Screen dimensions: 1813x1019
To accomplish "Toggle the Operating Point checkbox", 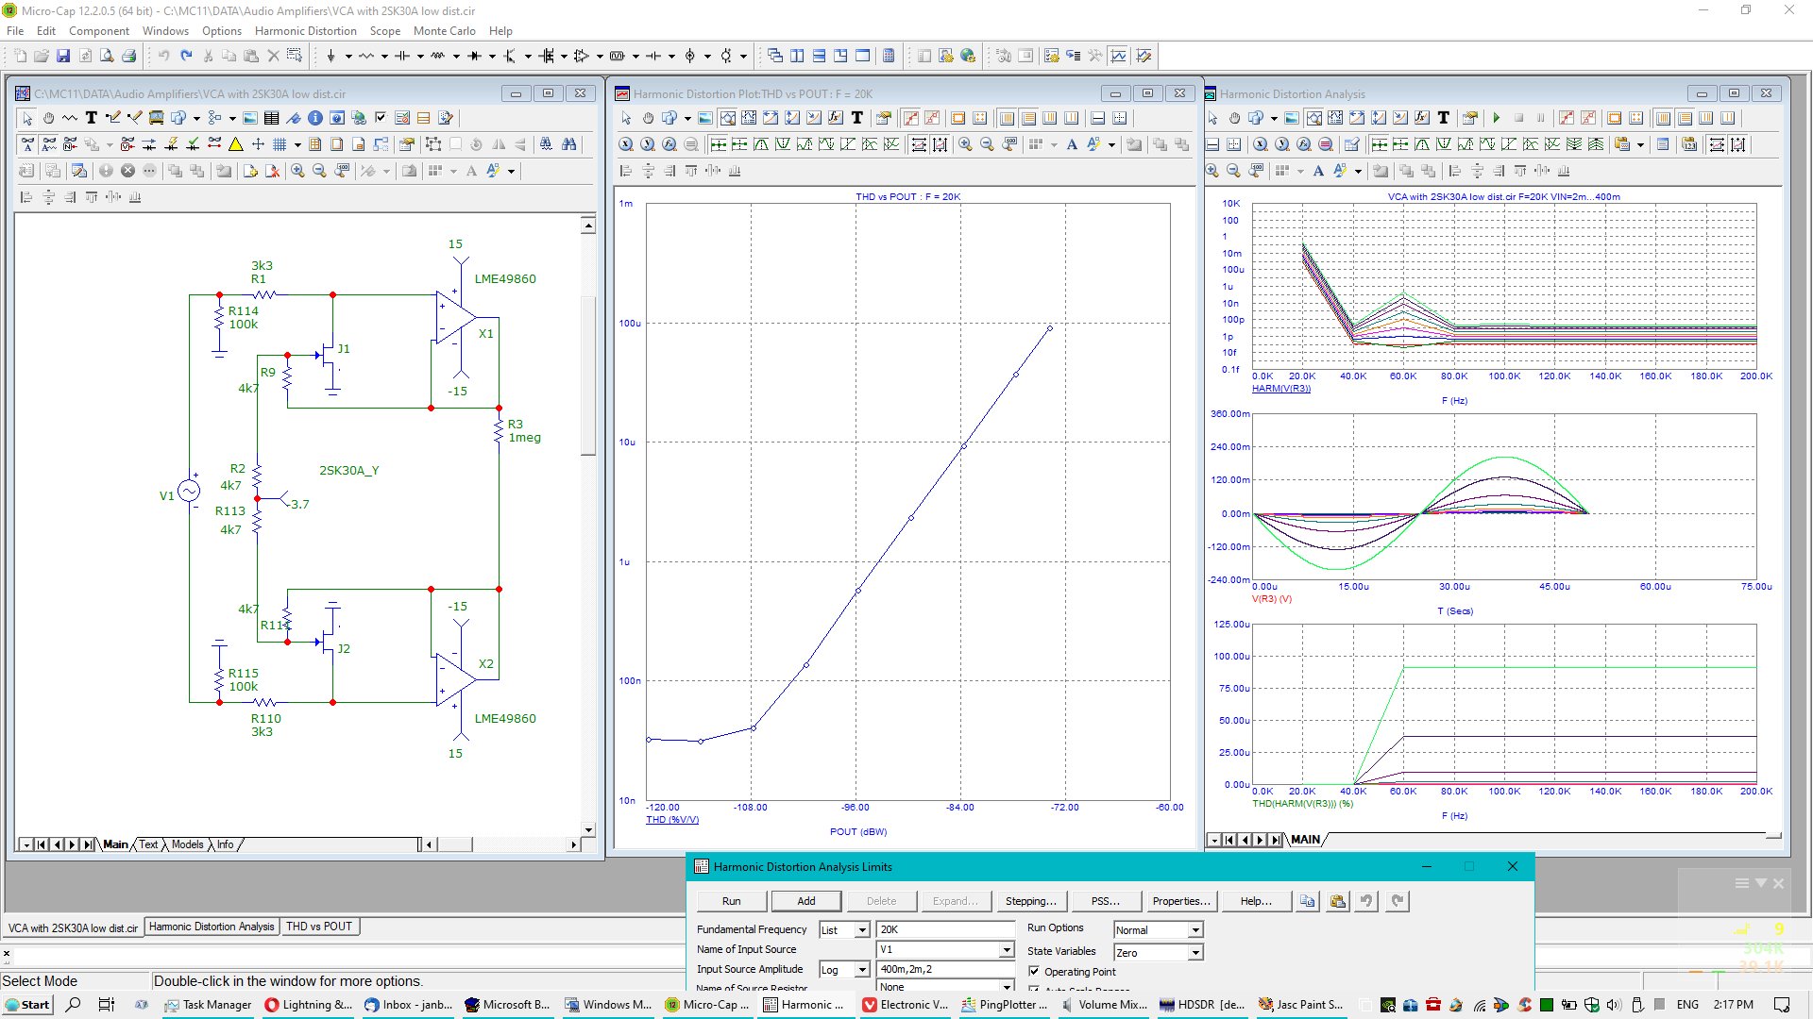I will tap(1034, 971).
